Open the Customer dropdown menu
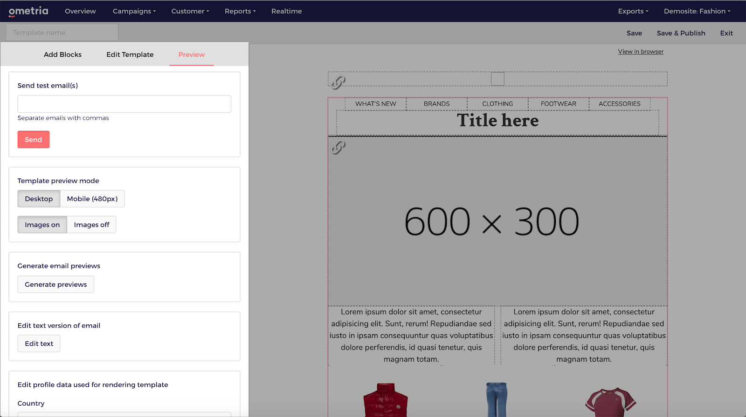The height and width of the screenshot is (417, 746). click(x=190, y=11)
